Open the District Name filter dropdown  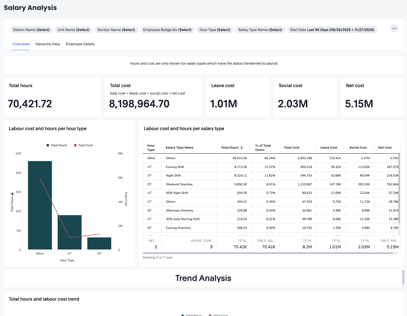[31, 30]
